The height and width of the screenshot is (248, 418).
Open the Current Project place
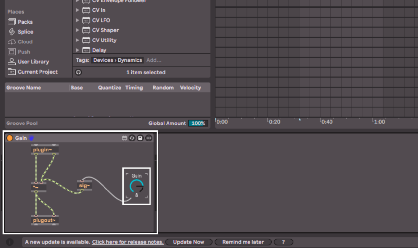tap(33, 72)
